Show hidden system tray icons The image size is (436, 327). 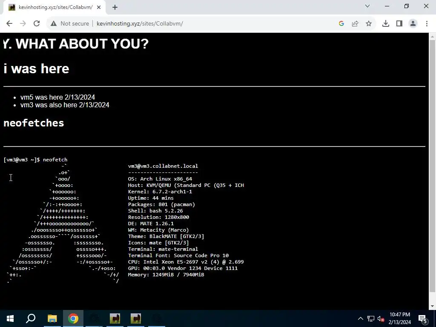tap(360, 318)
